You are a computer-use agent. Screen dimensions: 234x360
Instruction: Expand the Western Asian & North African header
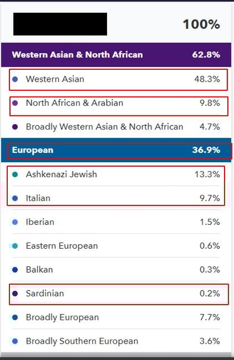(116, 55)
